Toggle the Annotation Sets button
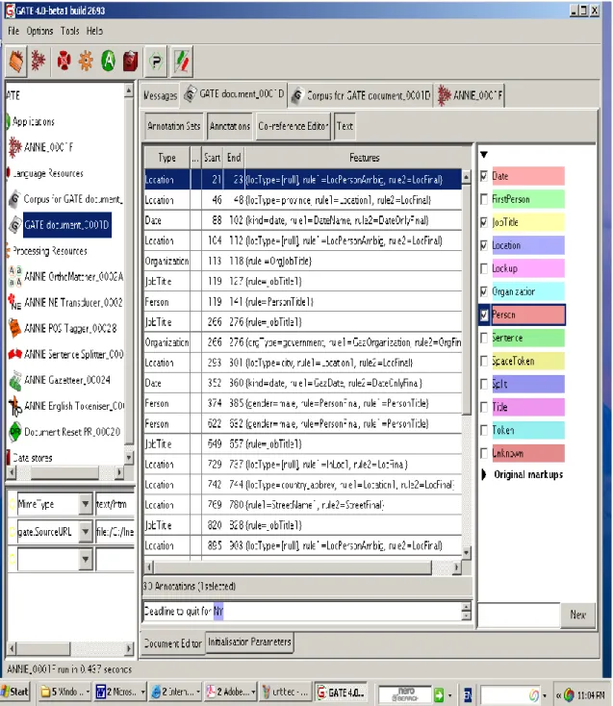This screenshot has height=706, width=613. coord(174,126)
